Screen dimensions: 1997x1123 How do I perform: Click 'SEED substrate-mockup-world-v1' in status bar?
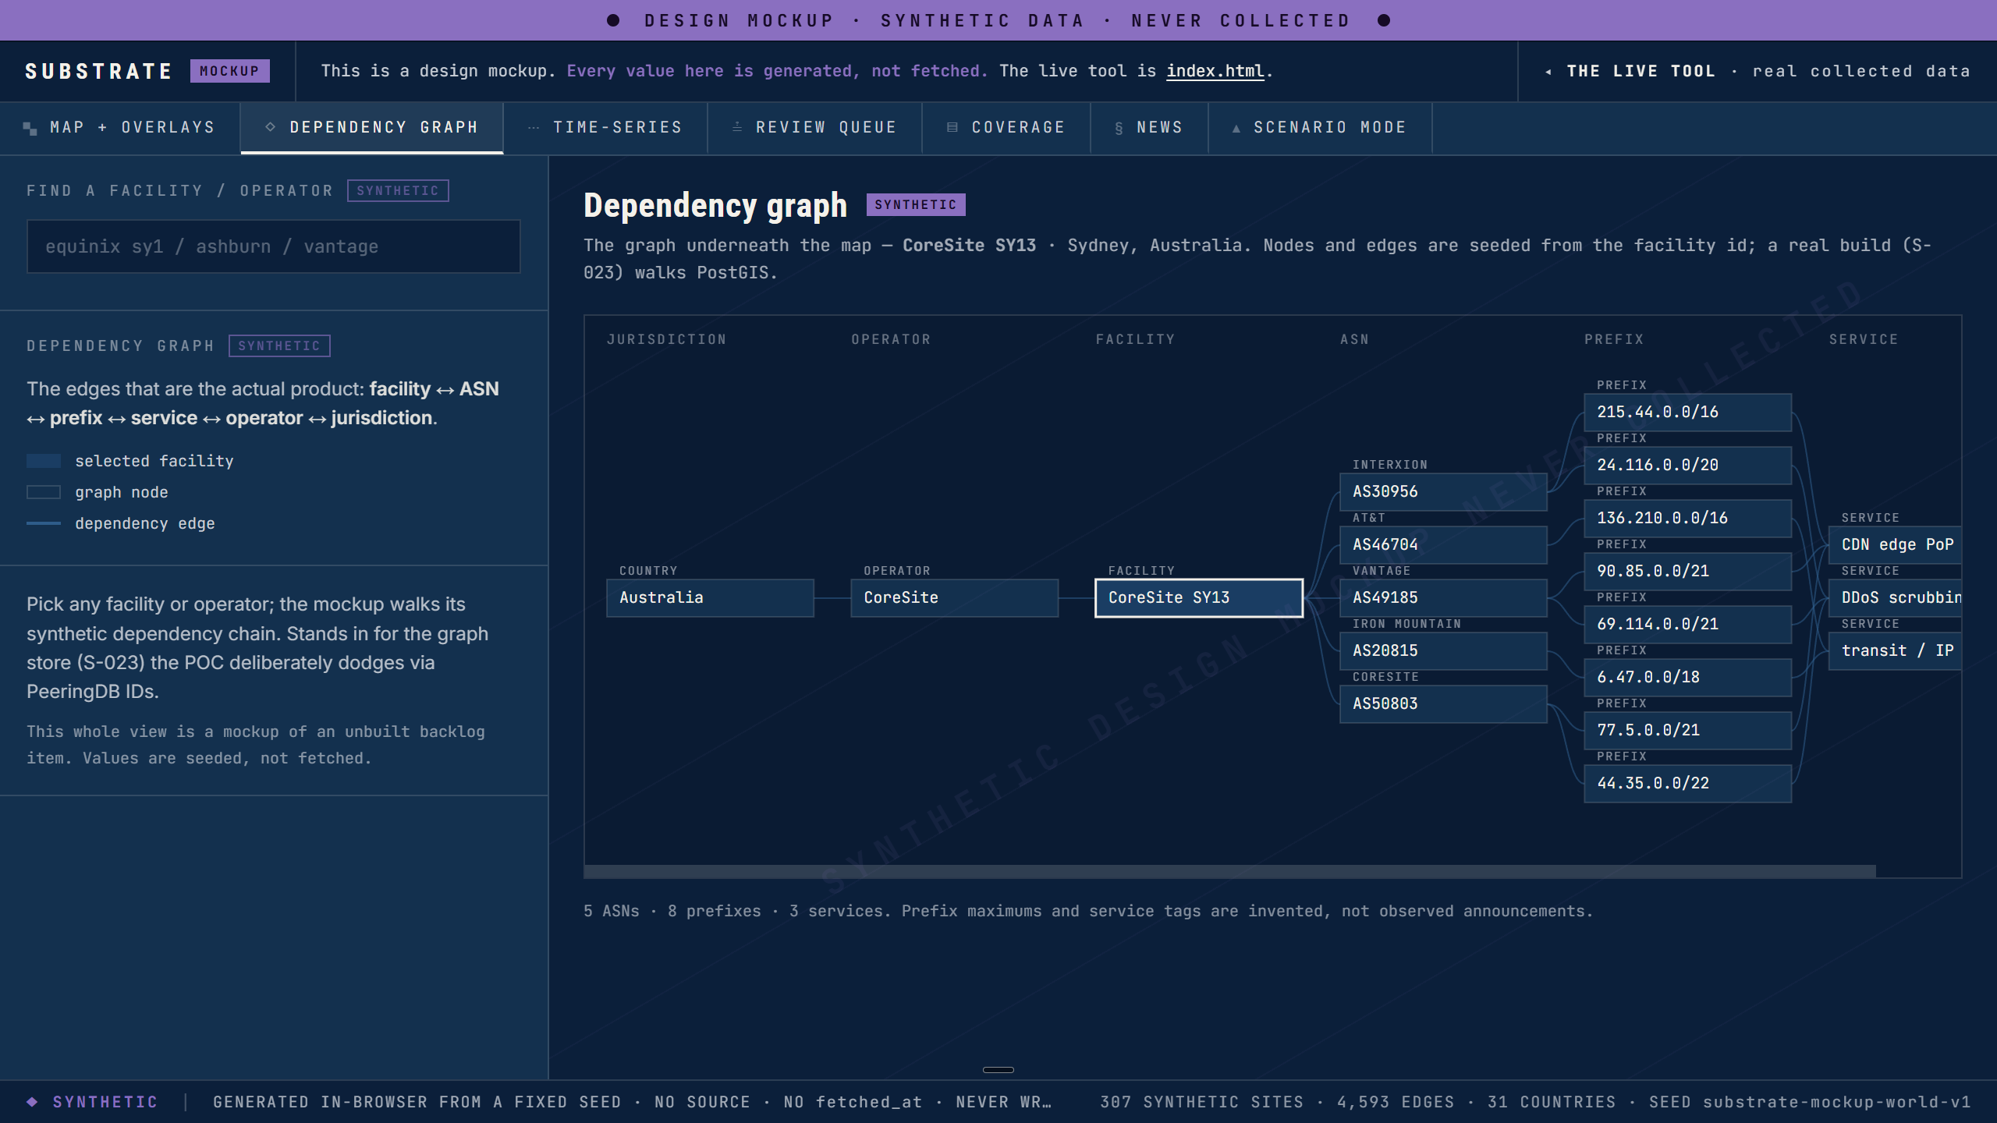point(1810,1102)
